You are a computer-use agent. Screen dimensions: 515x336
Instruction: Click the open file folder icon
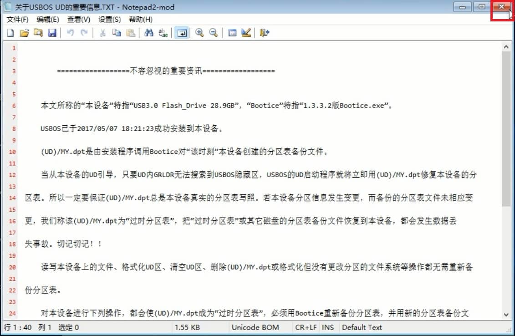point(24,33)
